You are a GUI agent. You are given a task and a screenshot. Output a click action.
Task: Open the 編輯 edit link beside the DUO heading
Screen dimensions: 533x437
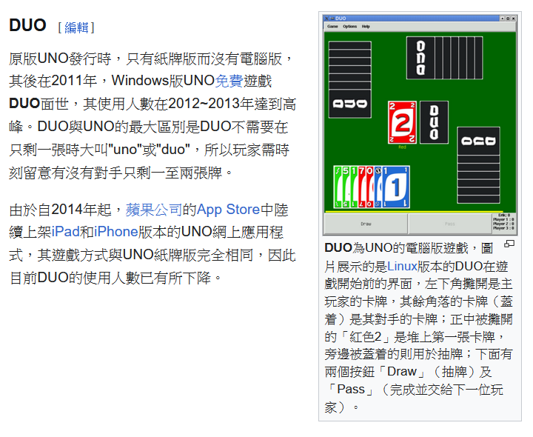[76, 27]
